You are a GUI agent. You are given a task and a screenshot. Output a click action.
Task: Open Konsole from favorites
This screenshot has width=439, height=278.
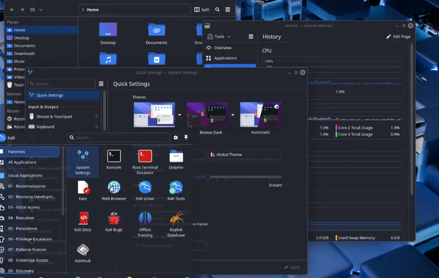pos(114,159)
